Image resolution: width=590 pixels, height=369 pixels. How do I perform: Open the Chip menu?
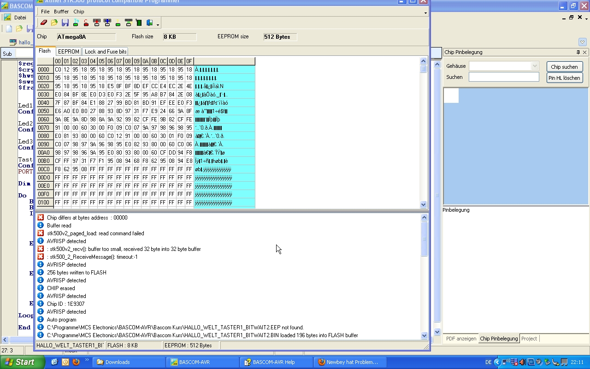(x=79, y=12)
